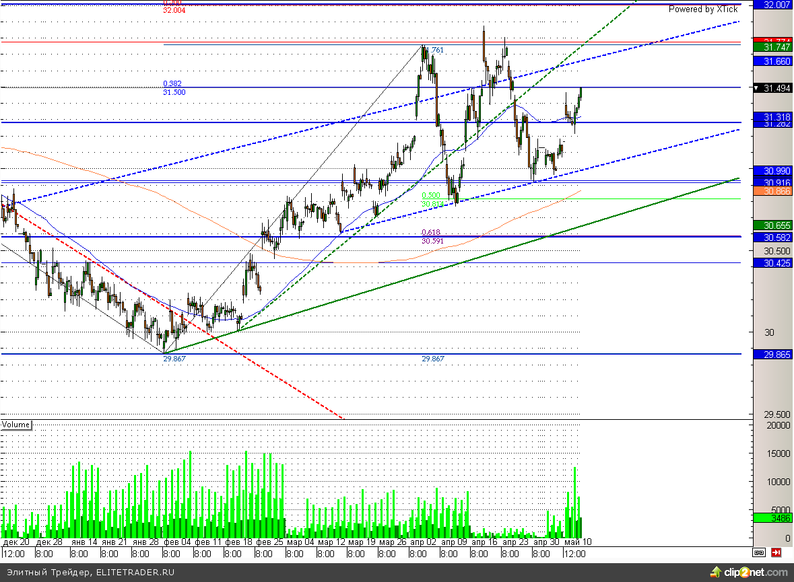Click the 30.425 price level axis label
The width and height of the screenshot is (794, 582).
[x=772, y=263]
